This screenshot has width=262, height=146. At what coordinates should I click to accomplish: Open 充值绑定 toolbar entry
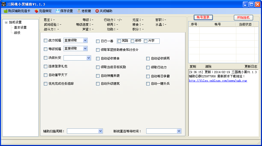[x=43, y=11]
